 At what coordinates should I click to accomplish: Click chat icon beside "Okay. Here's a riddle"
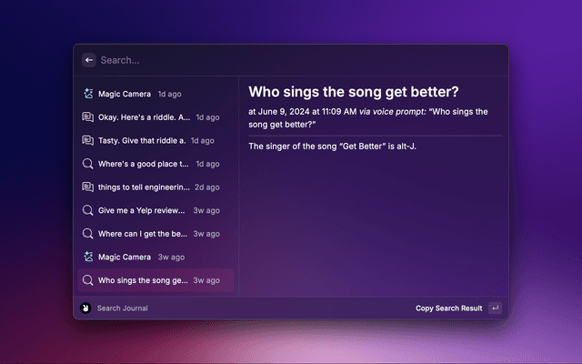click(x=87, y=117)
